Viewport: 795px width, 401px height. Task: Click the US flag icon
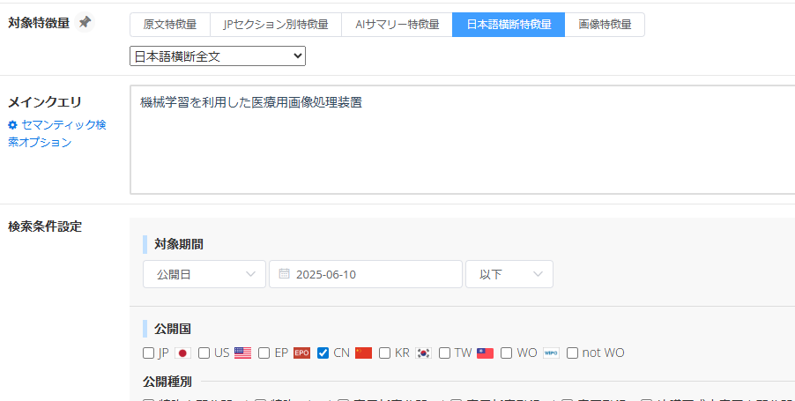[x=242, y=353]
